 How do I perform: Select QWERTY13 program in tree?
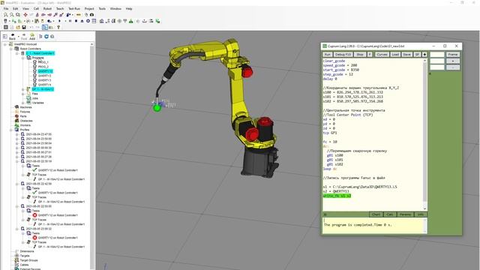(44, 80)
